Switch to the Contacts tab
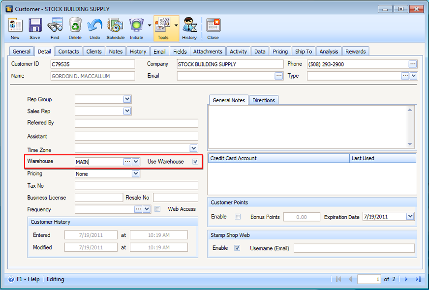This screenshot has height=290, width=429. click(x=68, y=52)
